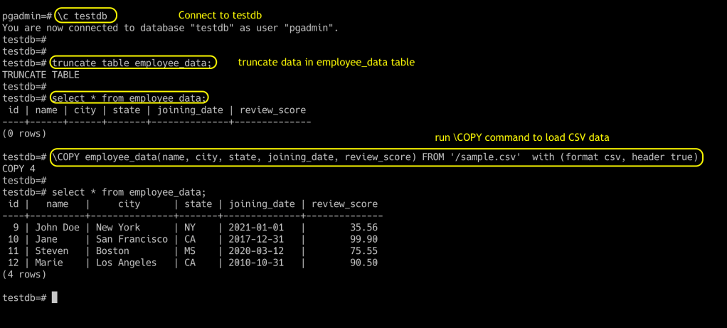Viewport: 727px width, 328px height.
Task: Click the TRUNCATE TABLE output line
Action: (x=41, y=74)
